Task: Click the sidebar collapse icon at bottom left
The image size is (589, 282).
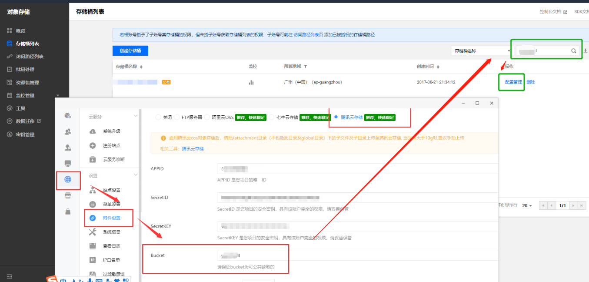Action: pyautogui.click(x=10, y=276)
